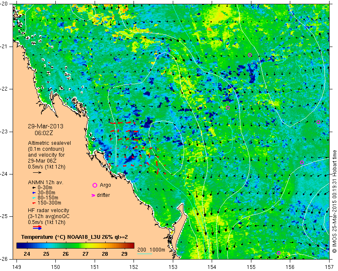Click the longitude axis label 153
Viewport: 338px width, 271px height.
point(173,267)
